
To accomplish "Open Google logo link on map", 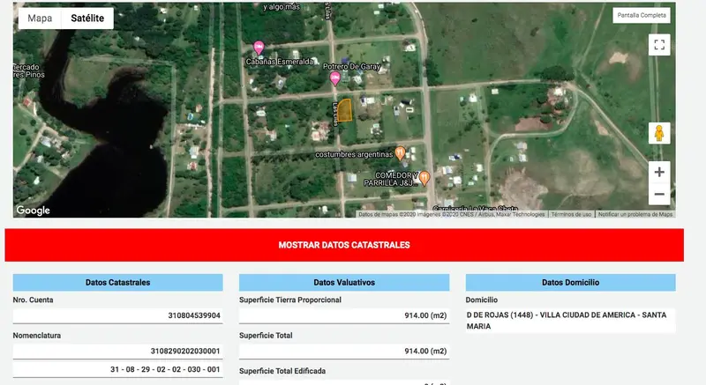I will pos(33,210).
